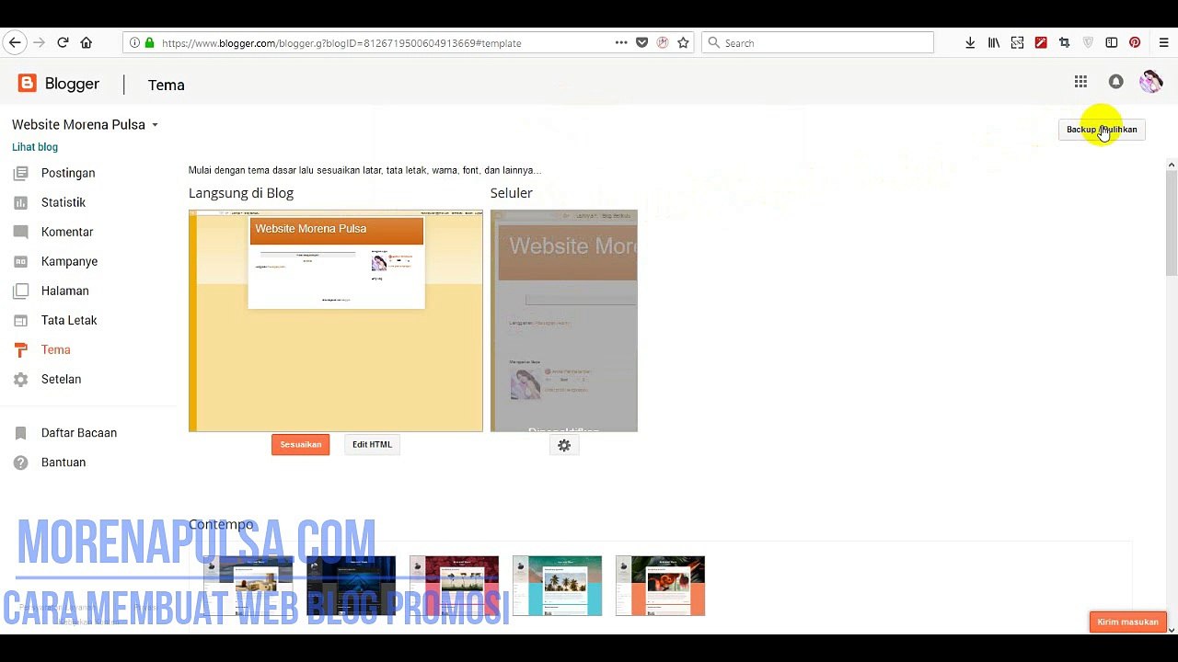Click the Kirim masukan button
This screenshot has width=1178, height=662.
pos(1127,622)
